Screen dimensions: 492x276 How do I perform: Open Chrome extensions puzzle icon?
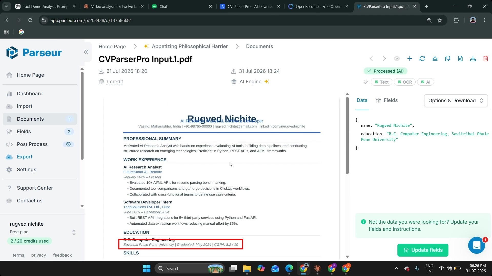[x=456, y=20]
